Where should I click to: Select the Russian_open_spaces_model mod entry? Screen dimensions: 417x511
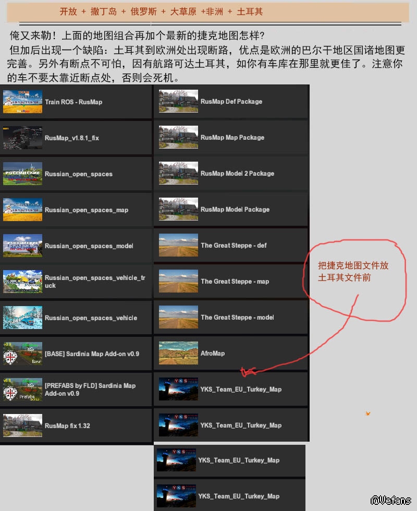[x=89, y=246]
